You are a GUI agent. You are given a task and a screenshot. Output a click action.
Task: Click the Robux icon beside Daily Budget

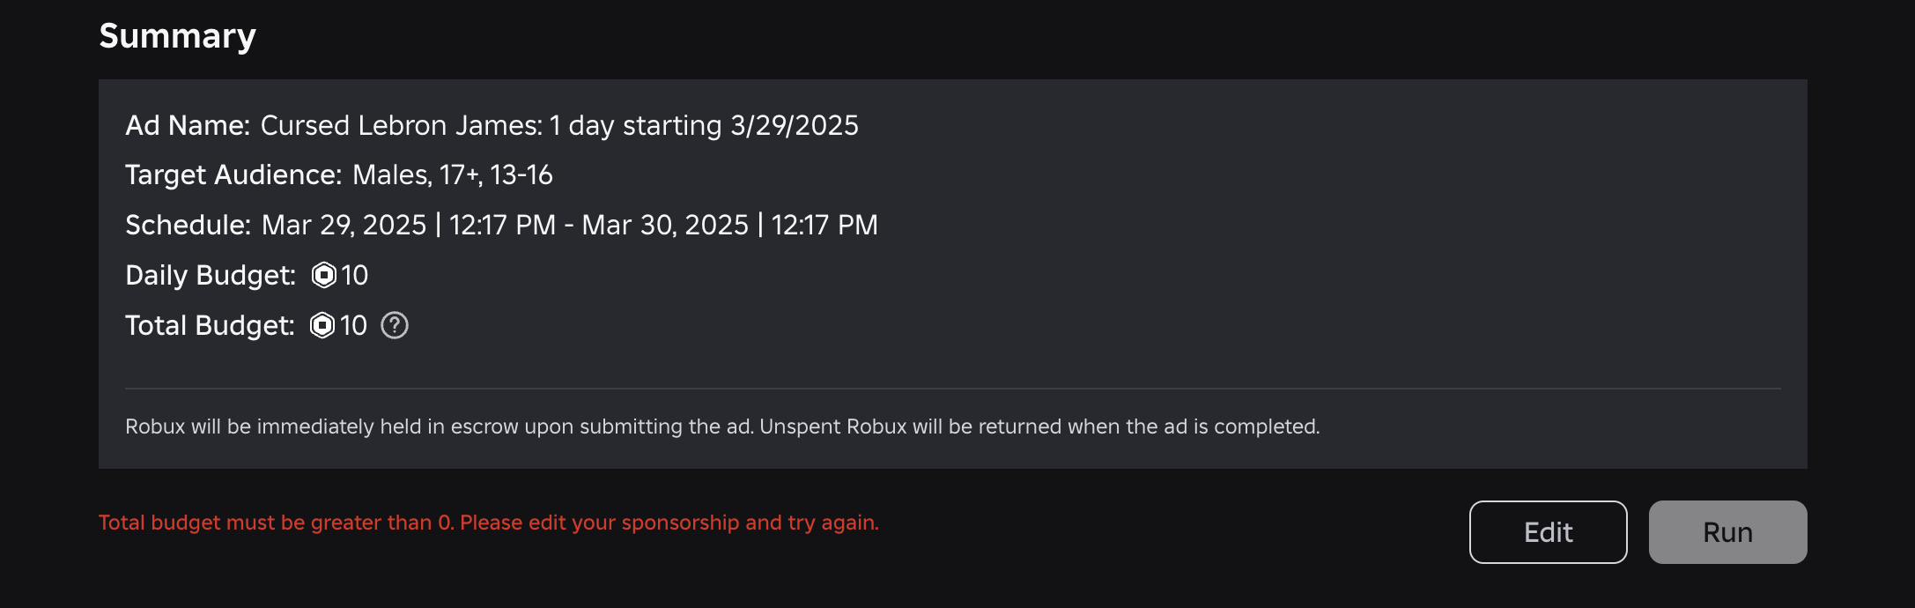[x=324, y=275]
